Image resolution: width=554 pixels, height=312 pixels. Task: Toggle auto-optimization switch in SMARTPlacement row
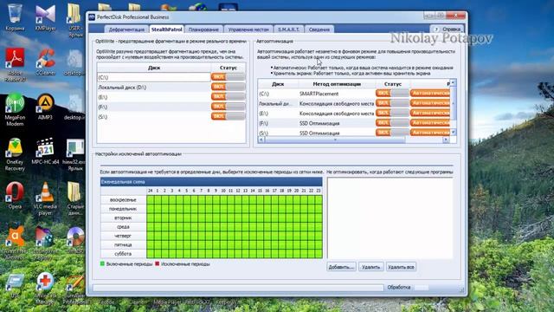(x=392, y=93)
